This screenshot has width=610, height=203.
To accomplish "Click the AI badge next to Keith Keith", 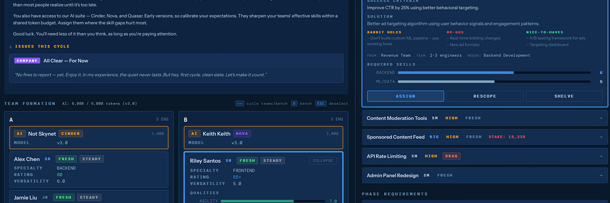I will (194, 134).
